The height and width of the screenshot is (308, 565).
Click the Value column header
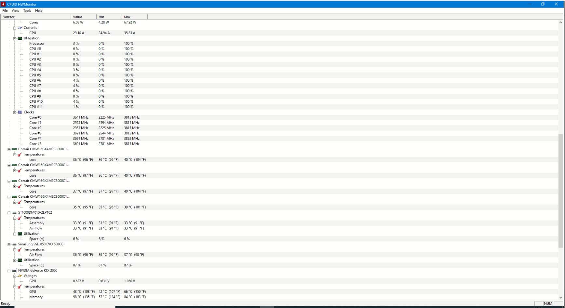[x=84, y=17]
